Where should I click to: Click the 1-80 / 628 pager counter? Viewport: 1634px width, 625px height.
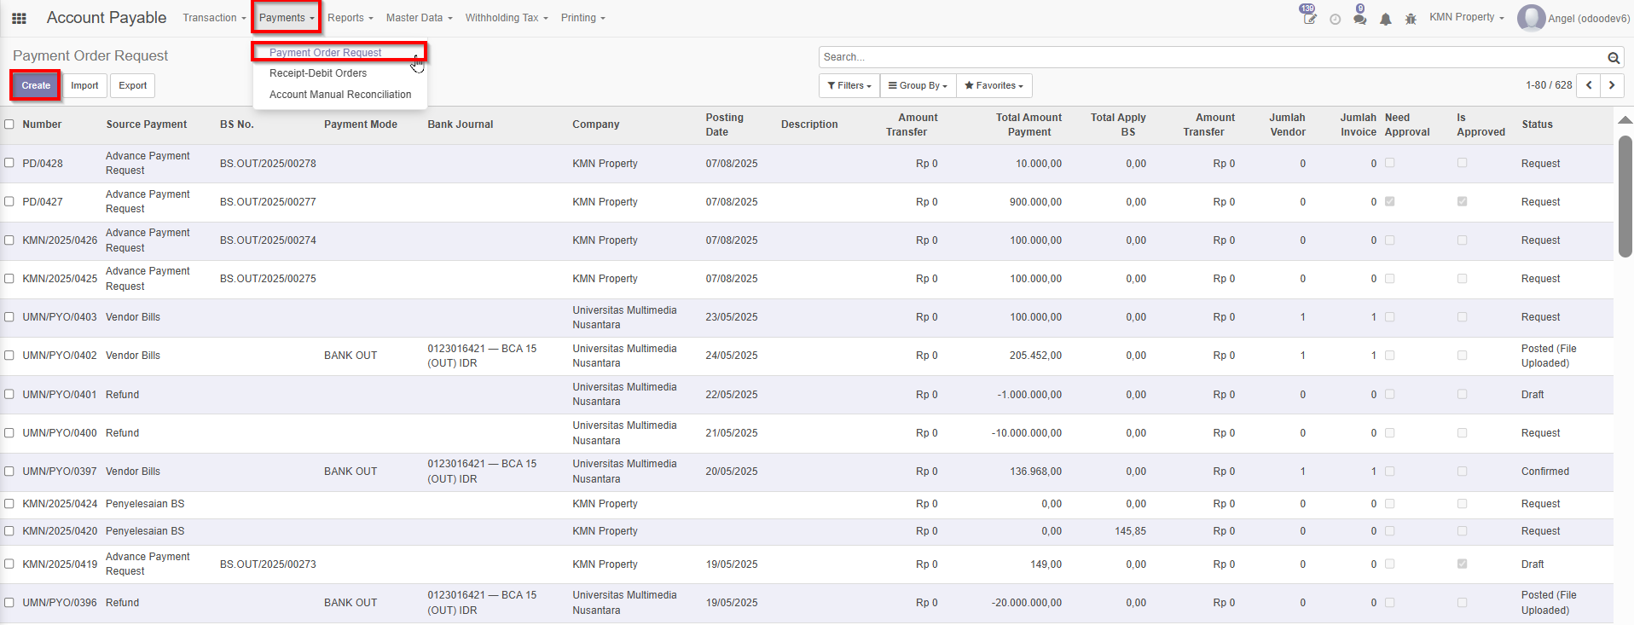[1549, 85]
